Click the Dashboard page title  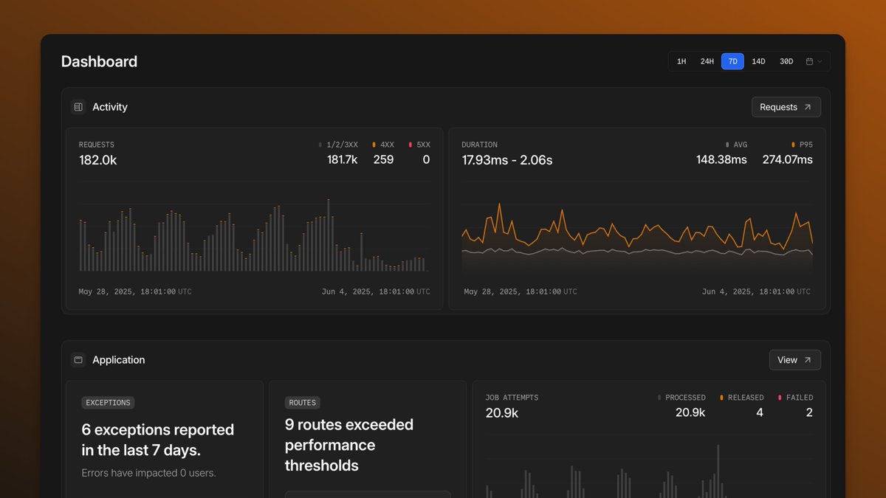99,62
